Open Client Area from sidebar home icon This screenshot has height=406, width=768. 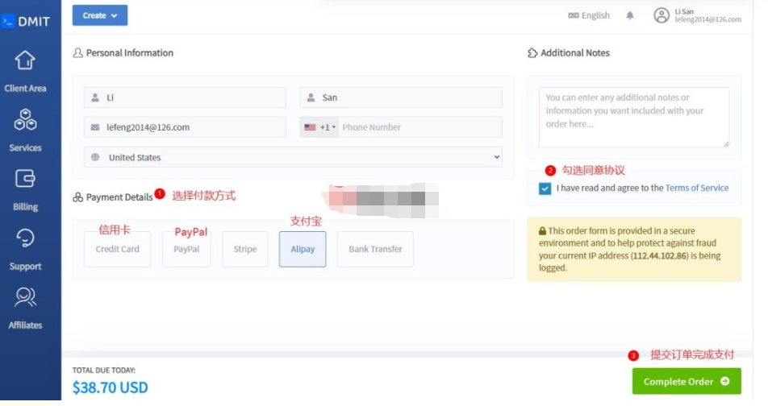[x=25, y=60]
